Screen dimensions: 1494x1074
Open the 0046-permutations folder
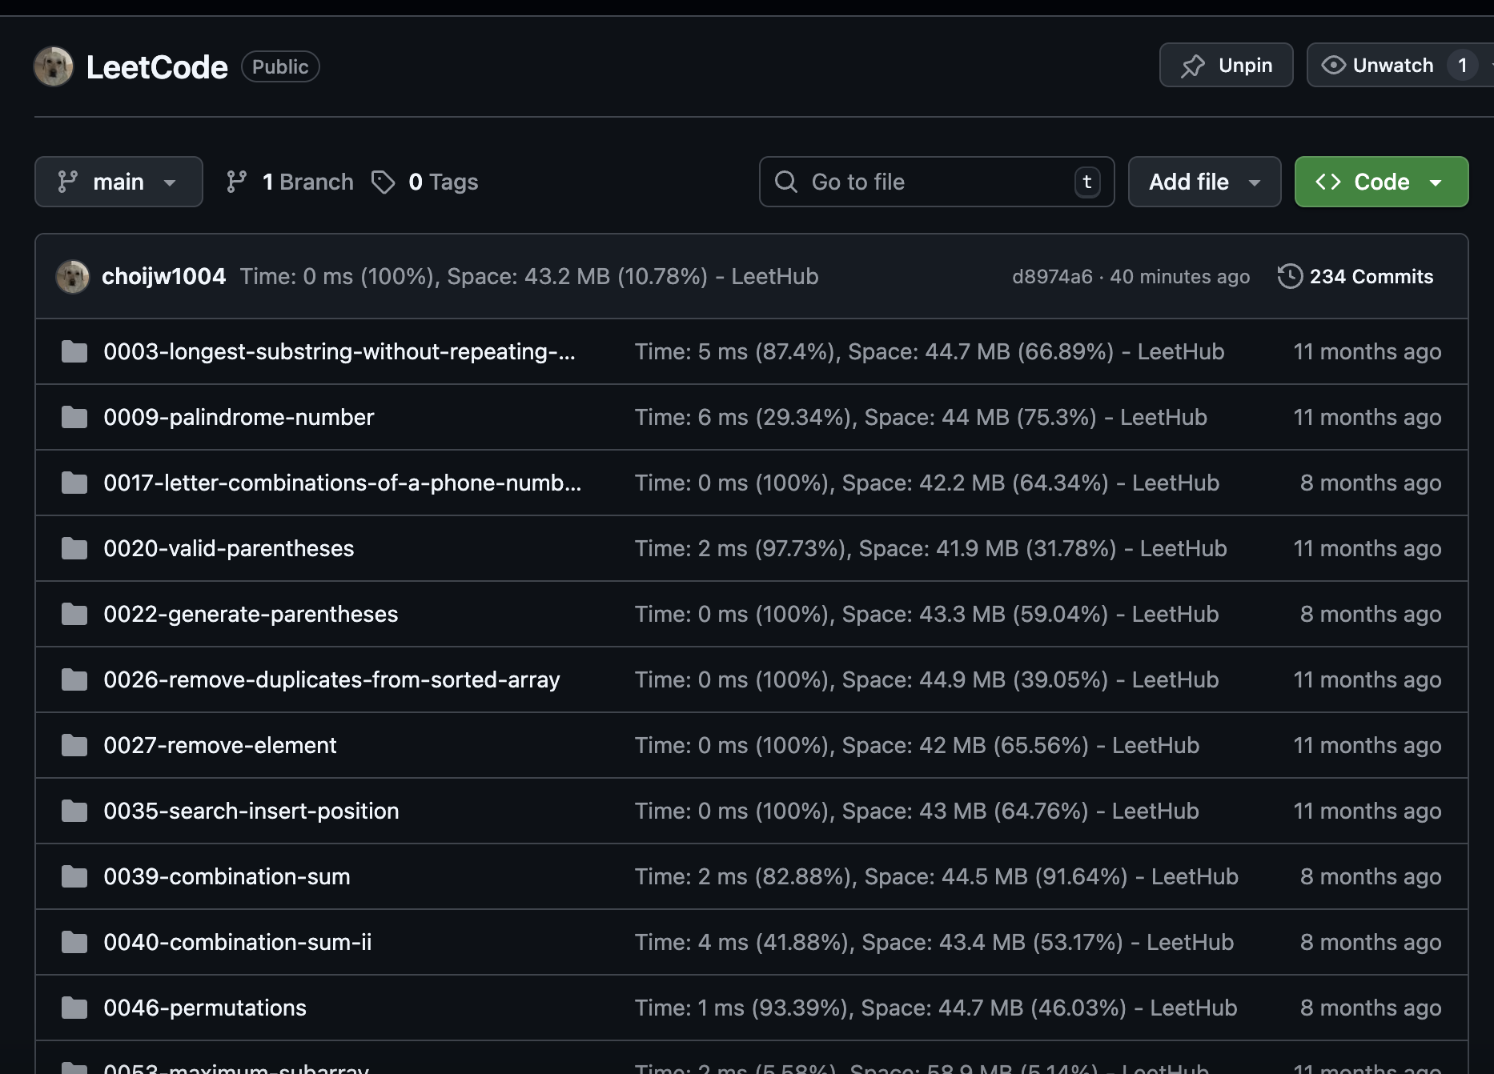(x=205, y=1008)
